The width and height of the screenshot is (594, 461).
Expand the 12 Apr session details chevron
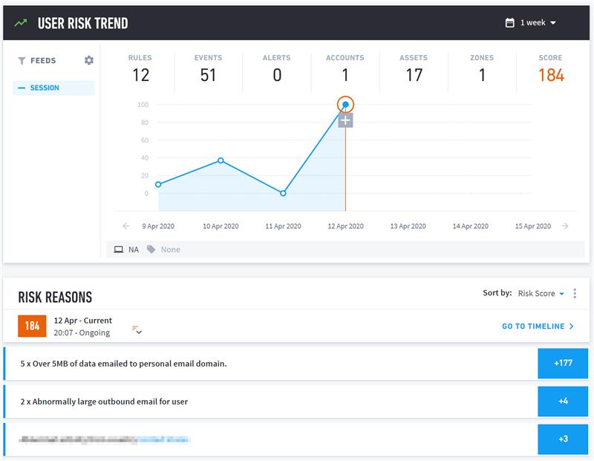tap(137, 331)
